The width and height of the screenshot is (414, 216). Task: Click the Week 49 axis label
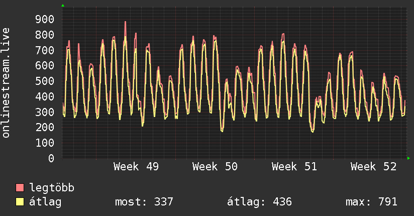point(136,167)
